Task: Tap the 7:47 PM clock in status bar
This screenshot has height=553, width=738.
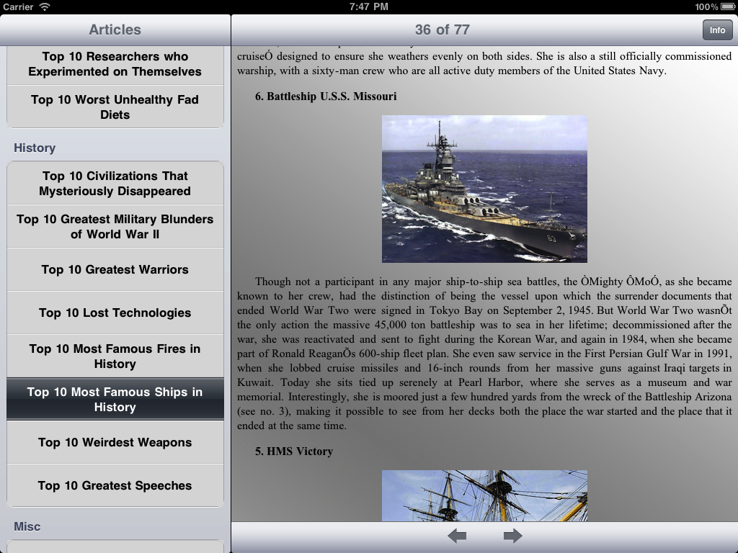Action: [368, 6]
